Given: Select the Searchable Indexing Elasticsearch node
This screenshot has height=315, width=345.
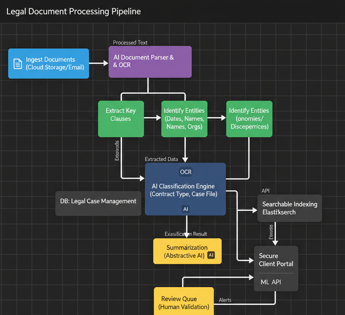Looking at the screenshot, I should (x=289, y=208).
